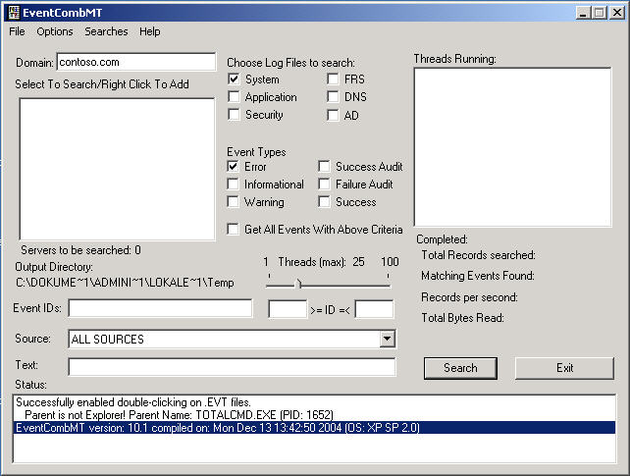Screen dimensions: 630x476
Task: Enable Informational event type
Action: [x=233, y=184]
